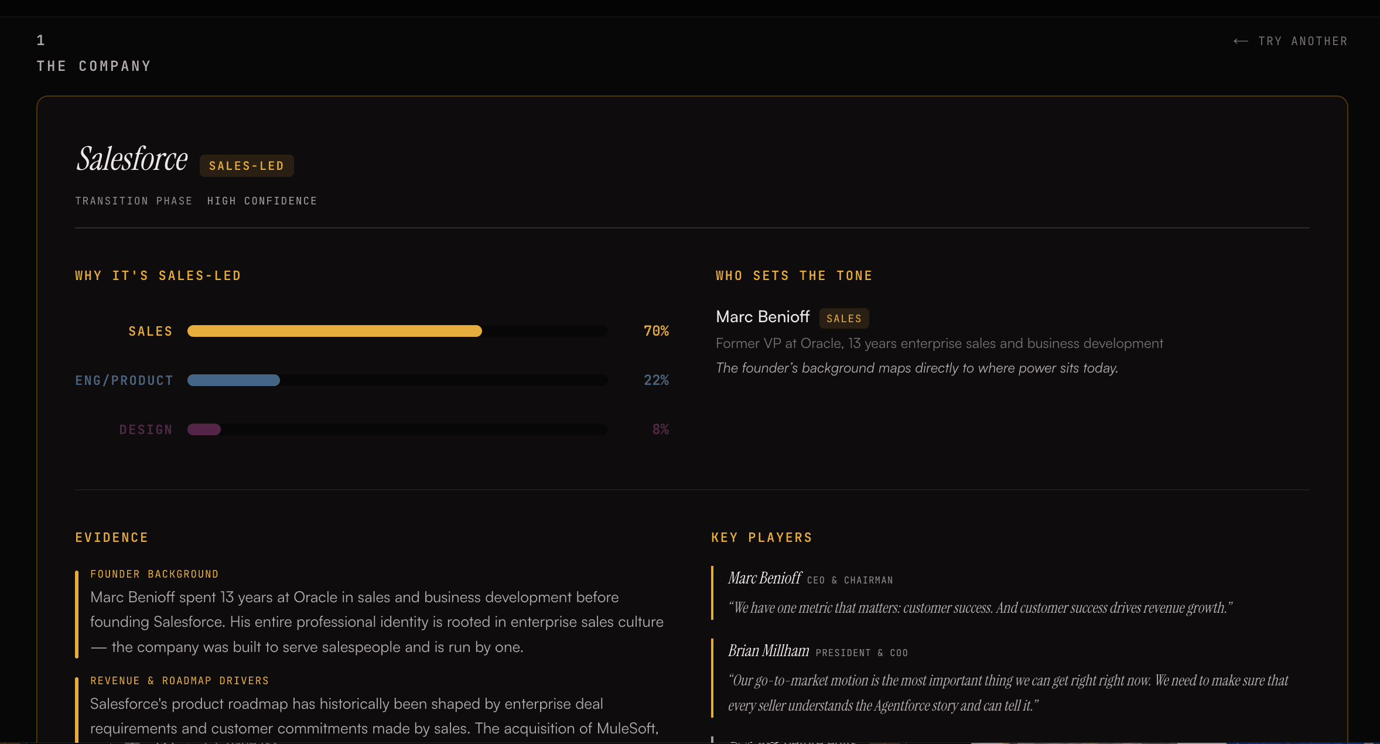Viewport: 1380px width, 744px height.
Task: Click the 70% sales progress bar
Action: (x=334, y=330)
